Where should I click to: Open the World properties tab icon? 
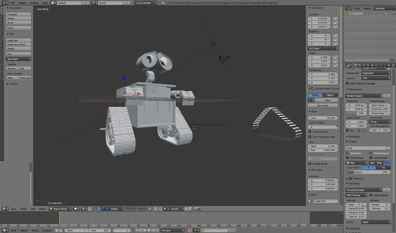click(x=368, y=66)
